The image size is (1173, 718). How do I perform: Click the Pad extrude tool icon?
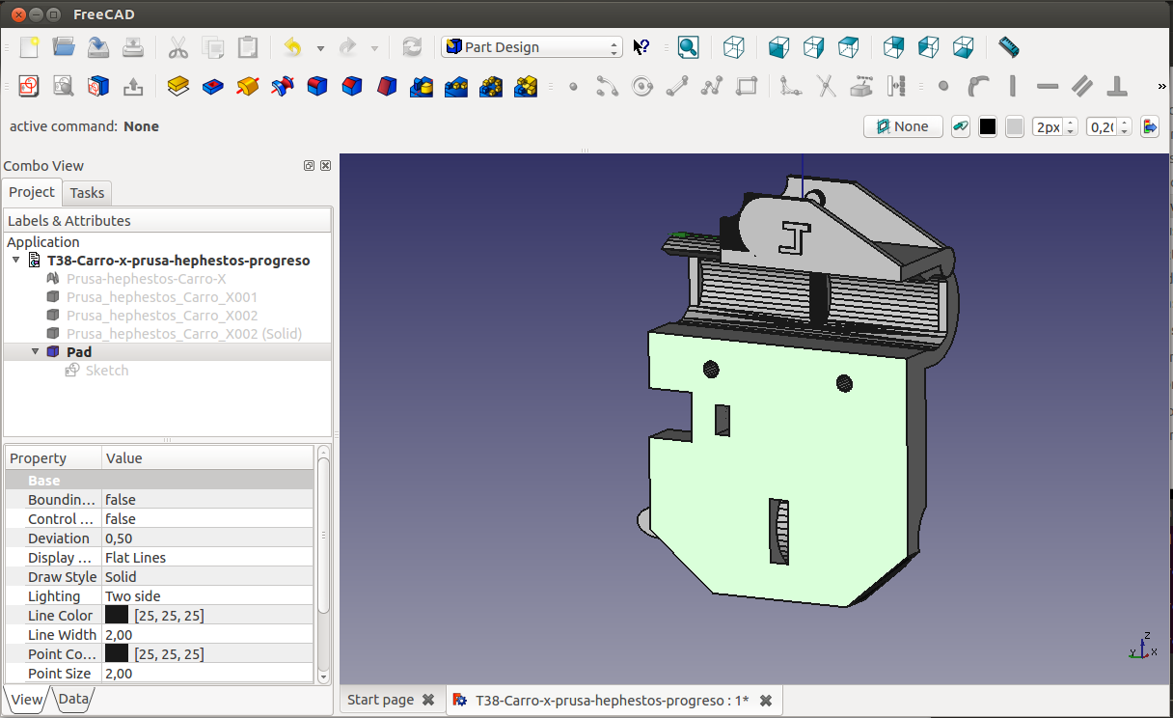click(x=177, y=87)
